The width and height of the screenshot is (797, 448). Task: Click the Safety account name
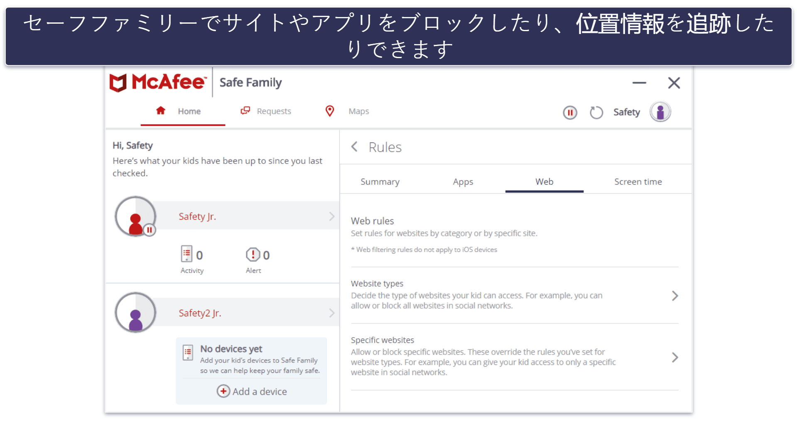tap(626, 112)
